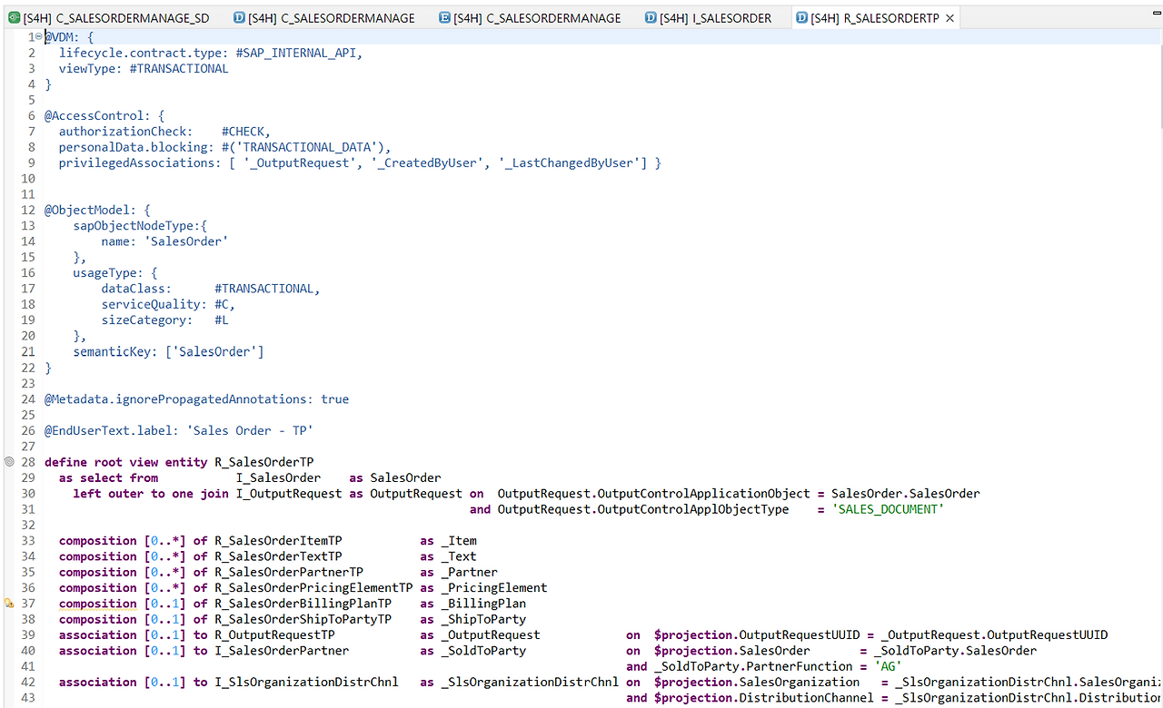Click R_OutputRequestTP on the association line
The height and width of the screenshot is (708, 1163).
coord(275,635)
